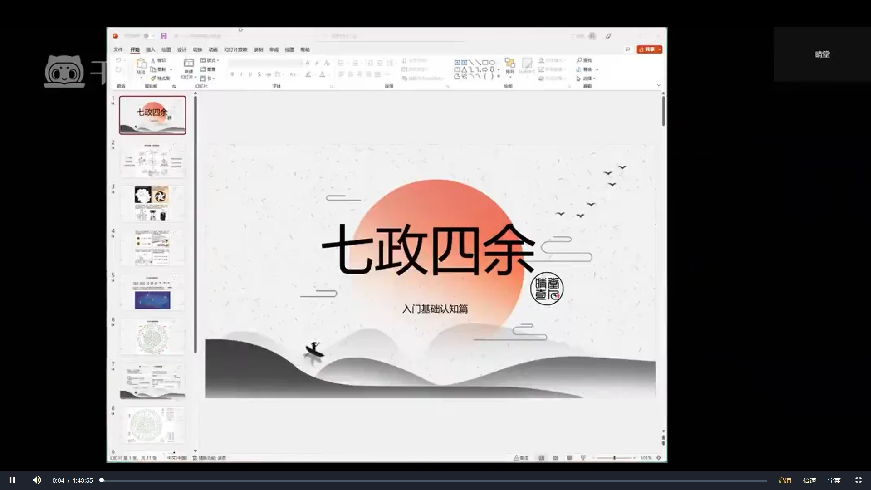Select the oval shape in shapes gallery

492,62
